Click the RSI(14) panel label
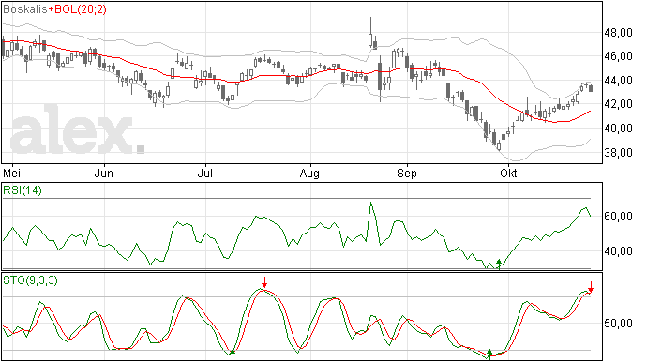This screenshot has width=647, height=363. 23,190
